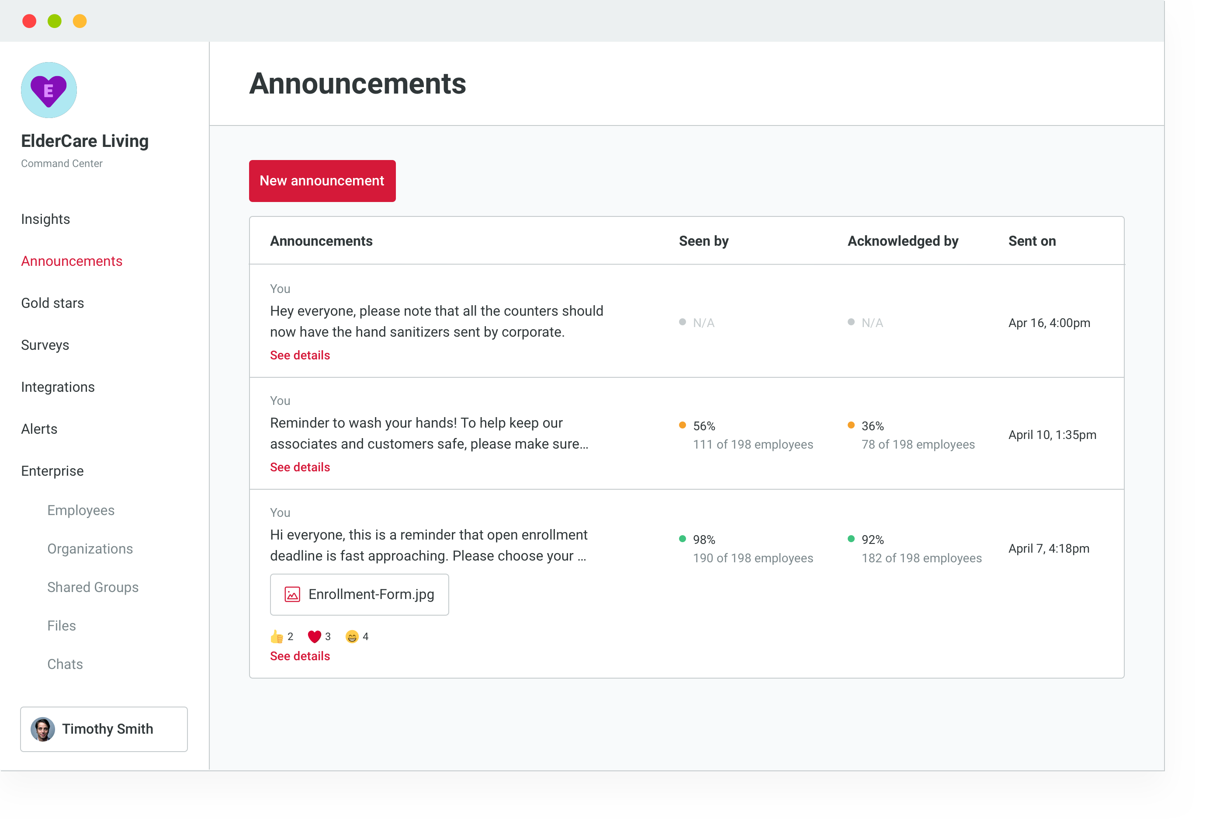Image resolution: width=1206 pixels, height=822 pixels.
Task: Click '111 of 198 employees' text
Action: pos(753,445)
